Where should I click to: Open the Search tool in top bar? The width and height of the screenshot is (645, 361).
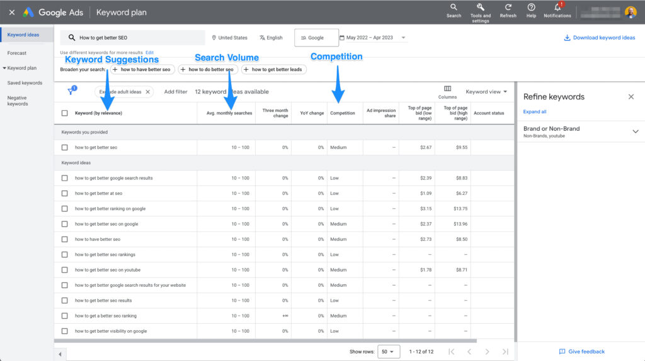(454, 8)
